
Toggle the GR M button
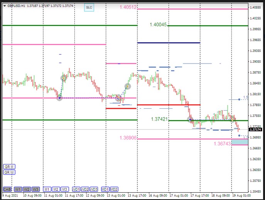point(8,167)
